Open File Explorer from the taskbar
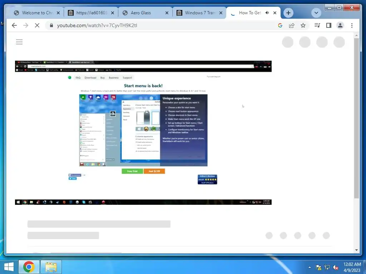This screenshot has height=274, width=366. click(51, 267)
